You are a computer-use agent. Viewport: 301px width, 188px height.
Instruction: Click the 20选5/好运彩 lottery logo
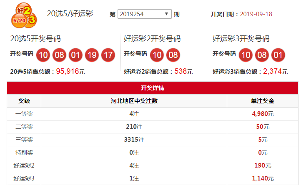(x=24, y=15)
